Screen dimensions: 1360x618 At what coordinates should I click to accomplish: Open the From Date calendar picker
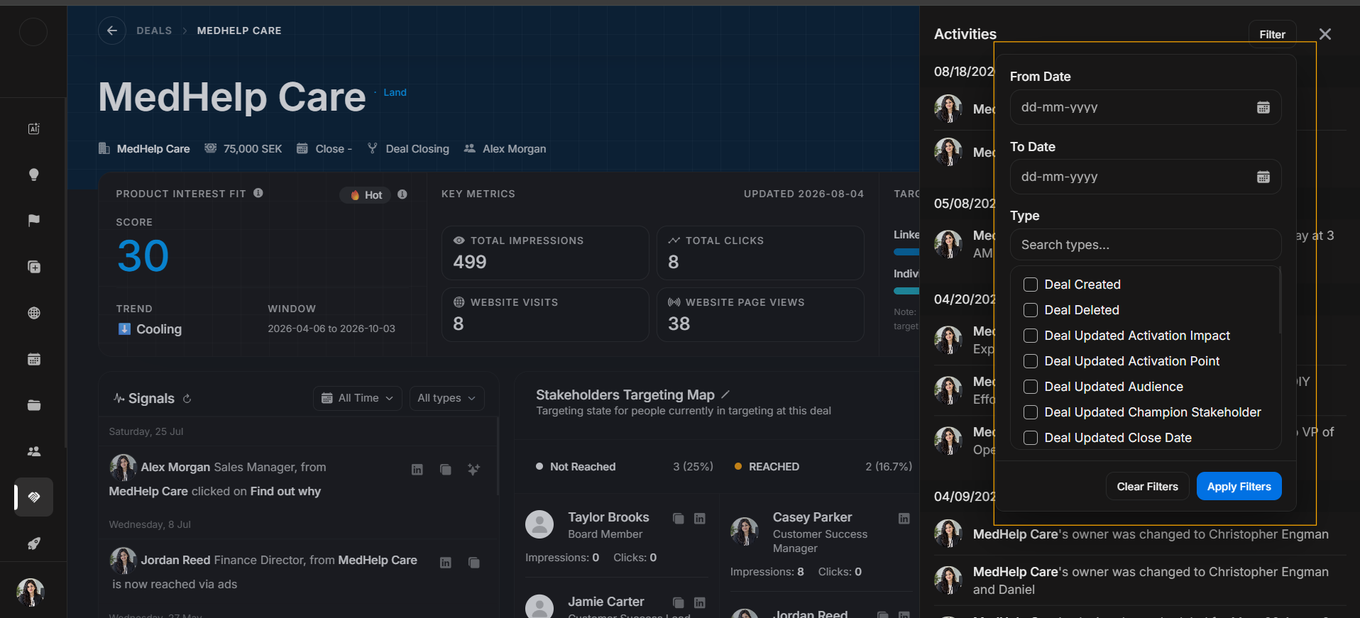(x=1263, y=107)
